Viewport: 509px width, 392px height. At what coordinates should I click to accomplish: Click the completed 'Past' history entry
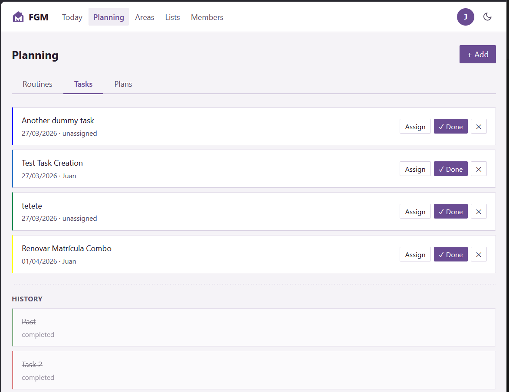tap(254, 327)
